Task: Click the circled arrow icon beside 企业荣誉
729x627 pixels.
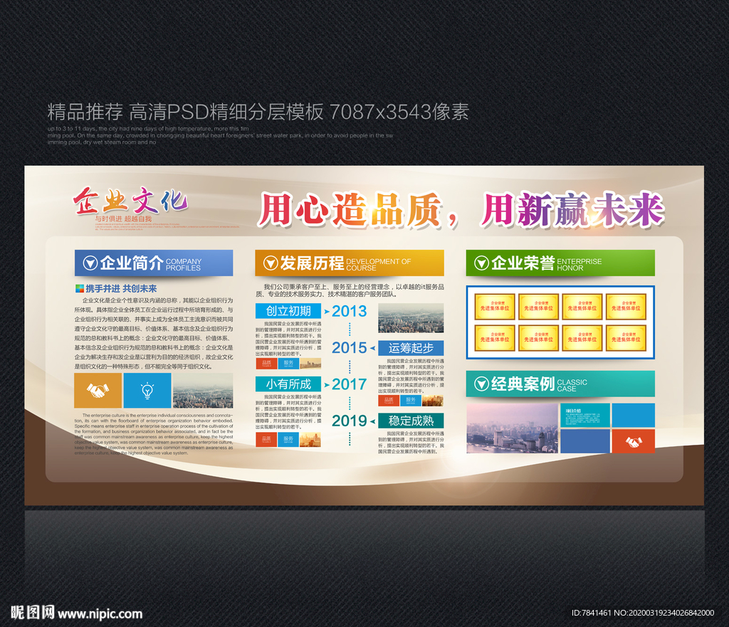Action: [481, 263]
